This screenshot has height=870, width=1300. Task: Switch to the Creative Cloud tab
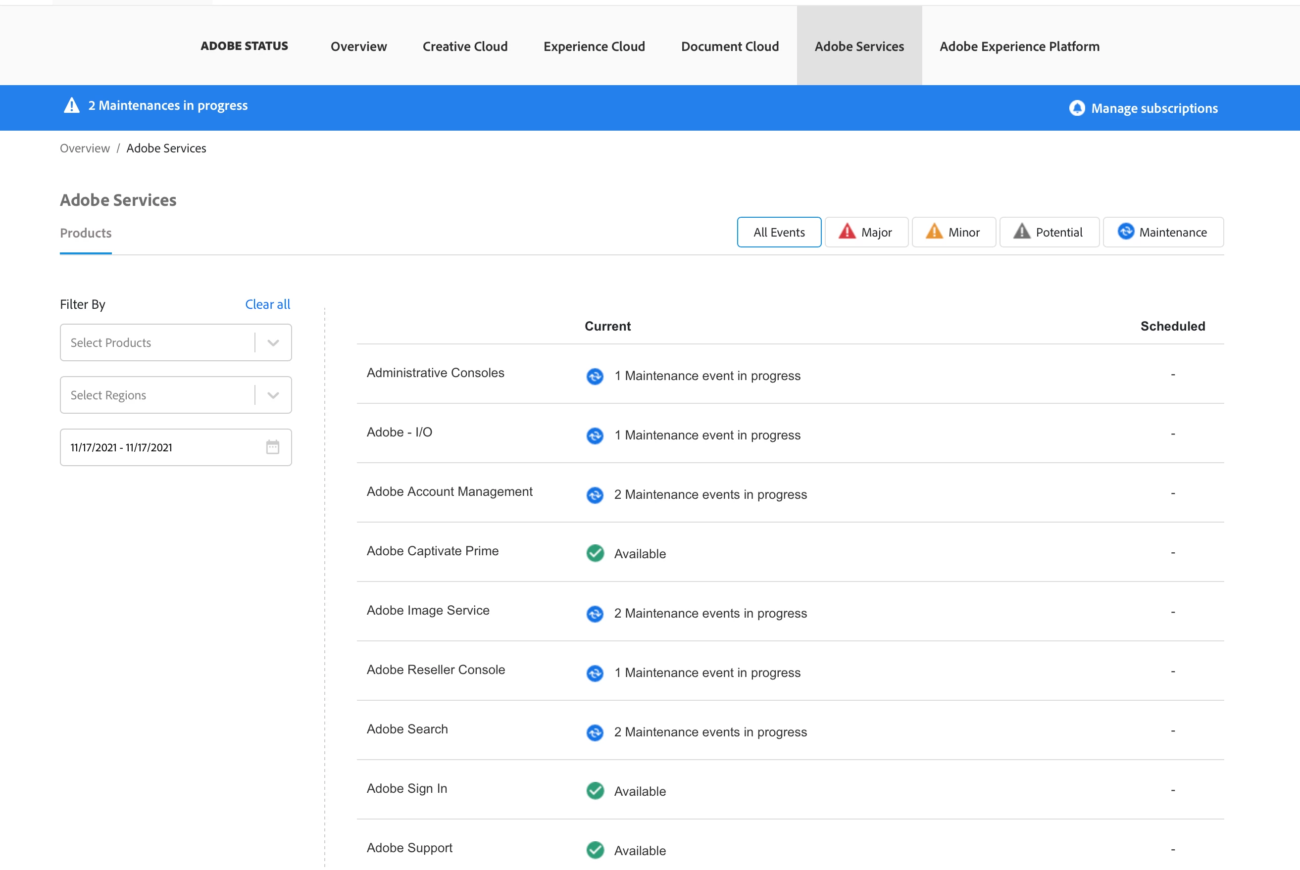(464, 46)
